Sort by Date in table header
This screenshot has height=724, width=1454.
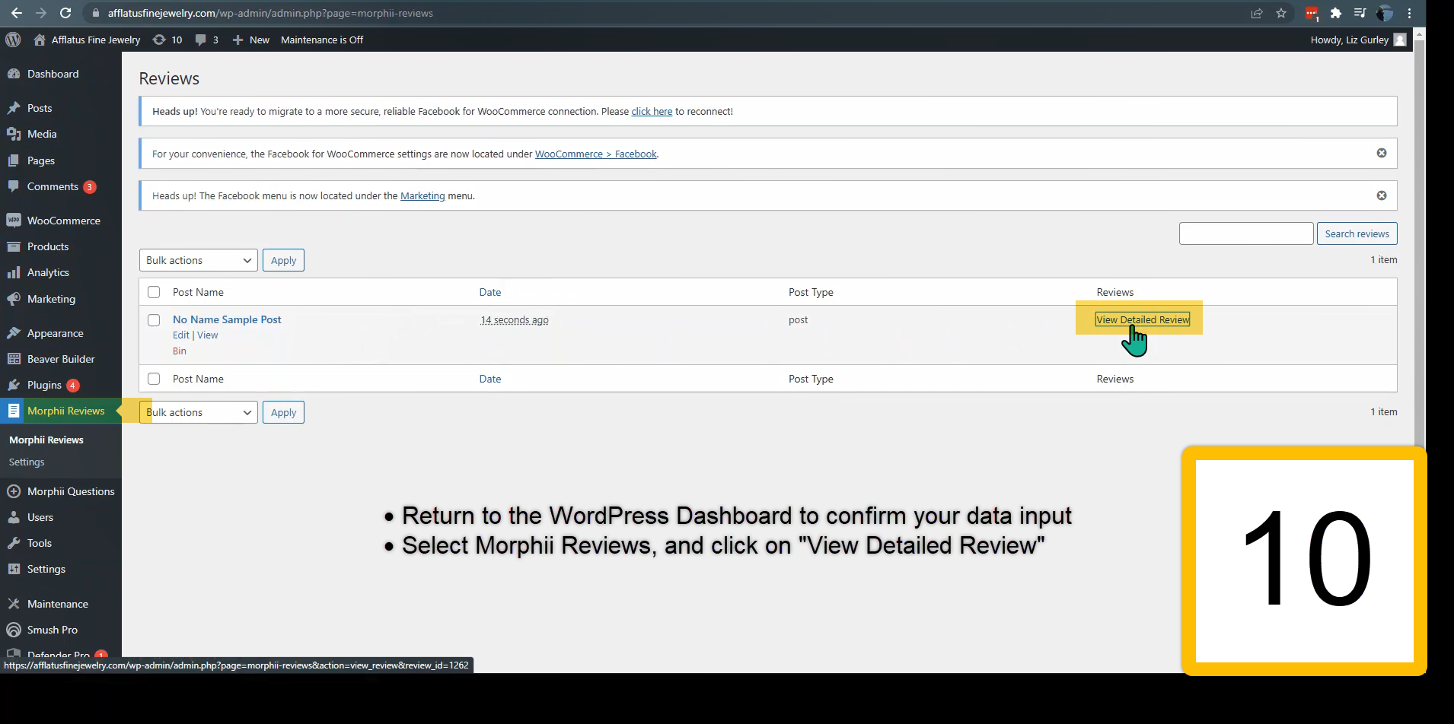[x=490, y=292]
